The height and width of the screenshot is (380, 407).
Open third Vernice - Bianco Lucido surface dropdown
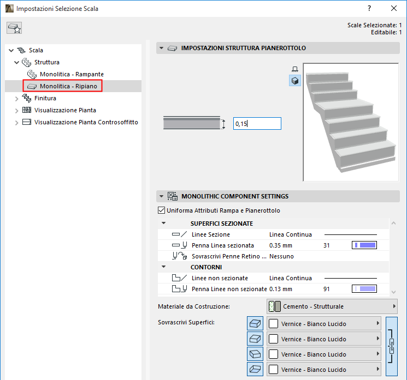(323, 354)
